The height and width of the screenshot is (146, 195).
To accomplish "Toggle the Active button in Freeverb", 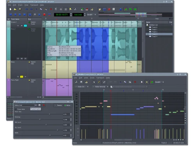I will point(67,105).
